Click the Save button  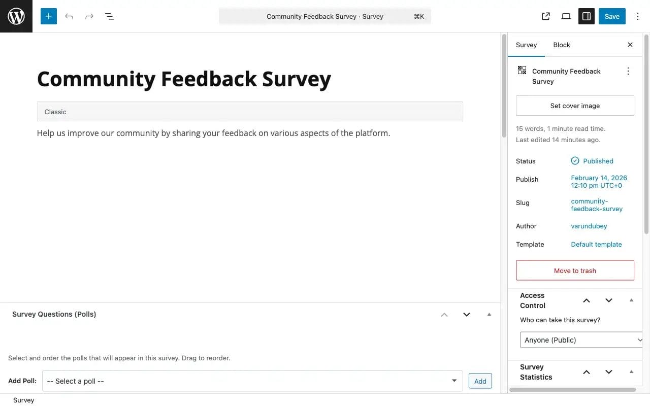(x=611, y=16)
